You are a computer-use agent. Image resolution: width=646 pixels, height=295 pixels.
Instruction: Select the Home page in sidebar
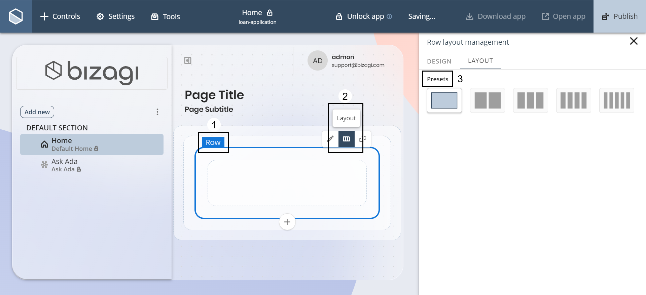92,144
